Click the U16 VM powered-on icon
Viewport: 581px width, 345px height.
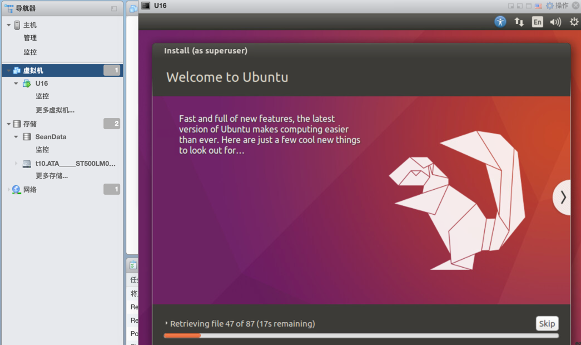(27, 83)
